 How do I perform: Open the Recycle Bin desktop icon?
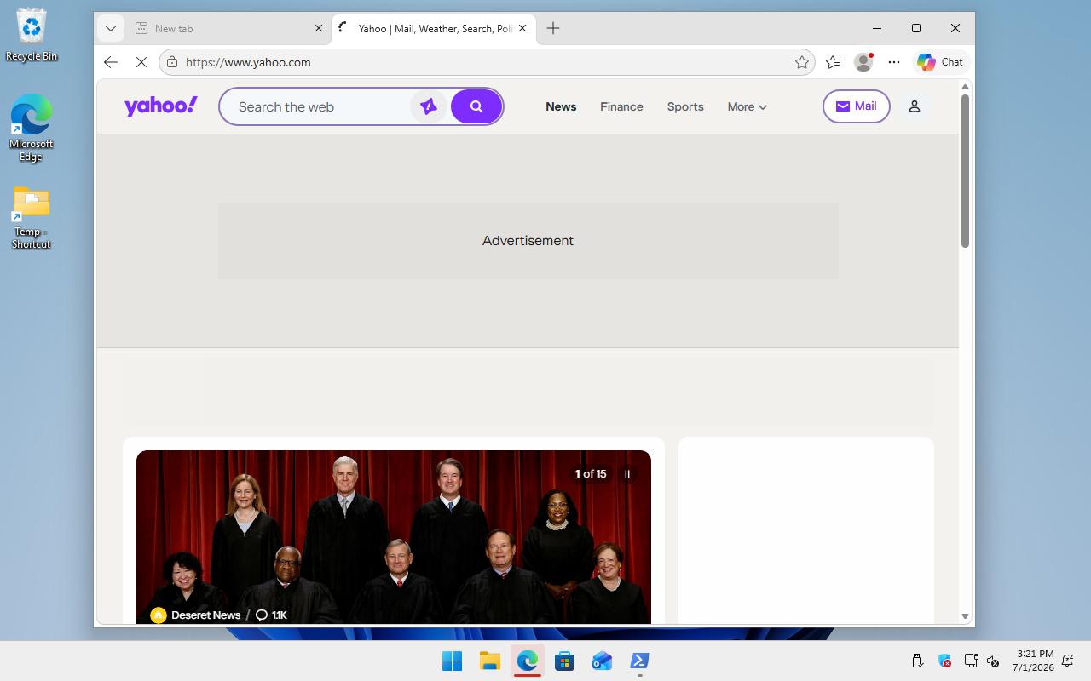coord(32,35)
